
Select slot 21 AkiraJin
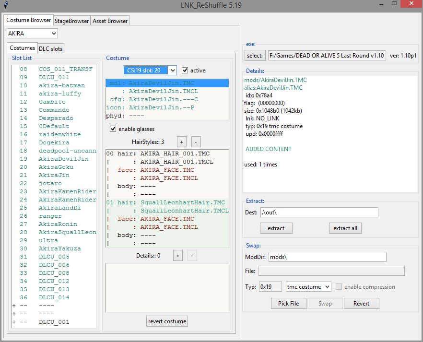[54, 175]
